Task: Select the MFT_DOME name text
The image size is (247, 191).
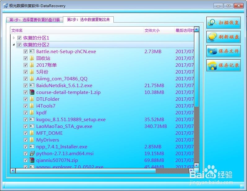Action: point(50,133)
